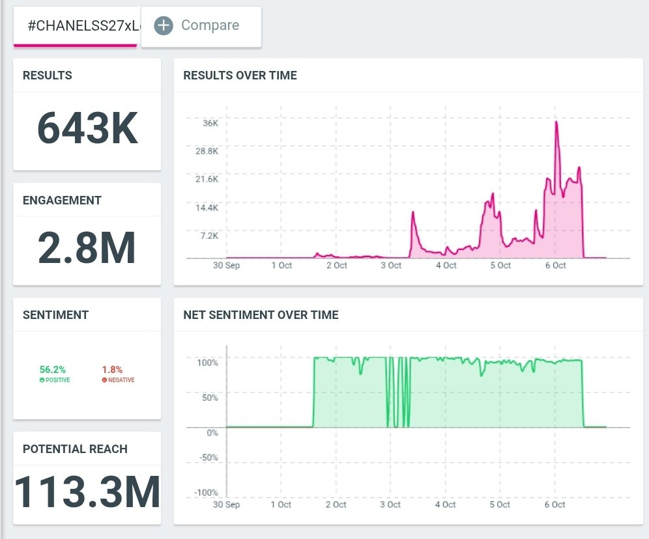649x539 pixels.
Task: Select the 1.8% negative sentiment figure
Action: [x=112, y=369]
